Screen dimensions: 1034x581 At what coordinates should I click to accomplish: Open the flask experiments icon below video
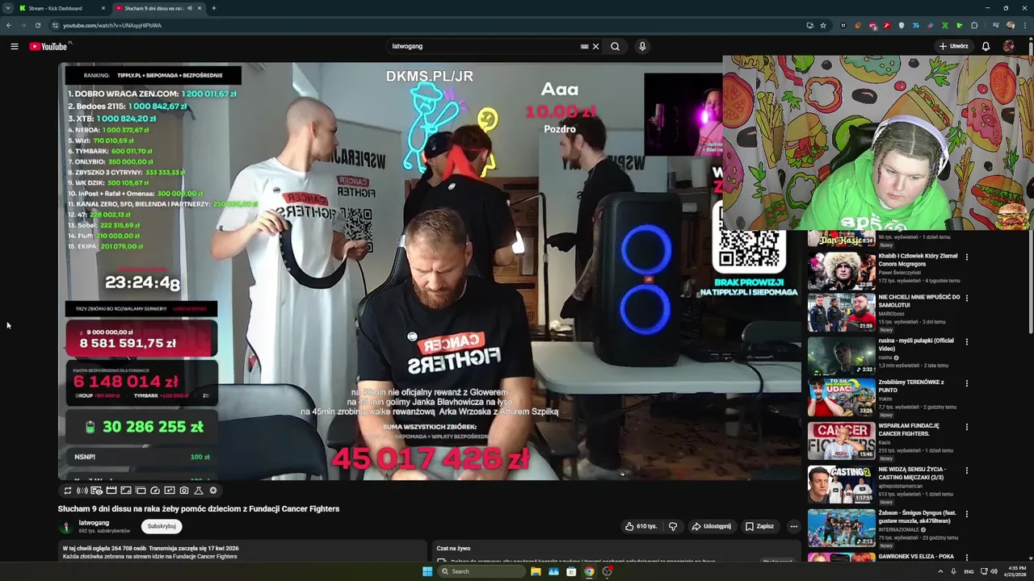[x=199, y=491]
